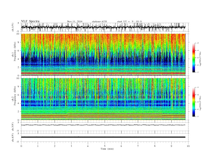Click the ch.3 voltage trace line

pyautogui.click(x=103, y=125)
